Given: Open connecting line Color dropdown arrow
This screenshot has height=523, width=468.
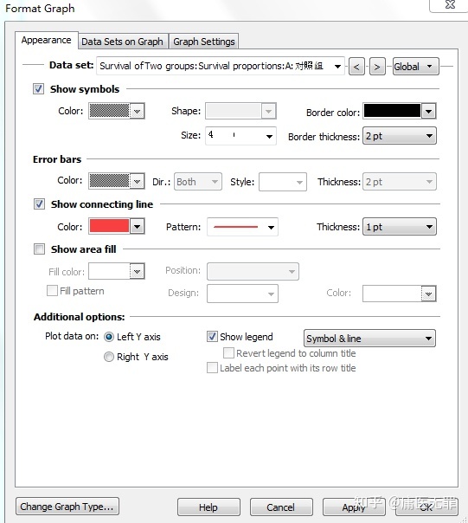Looking at the screenshot, I should 137,227.
